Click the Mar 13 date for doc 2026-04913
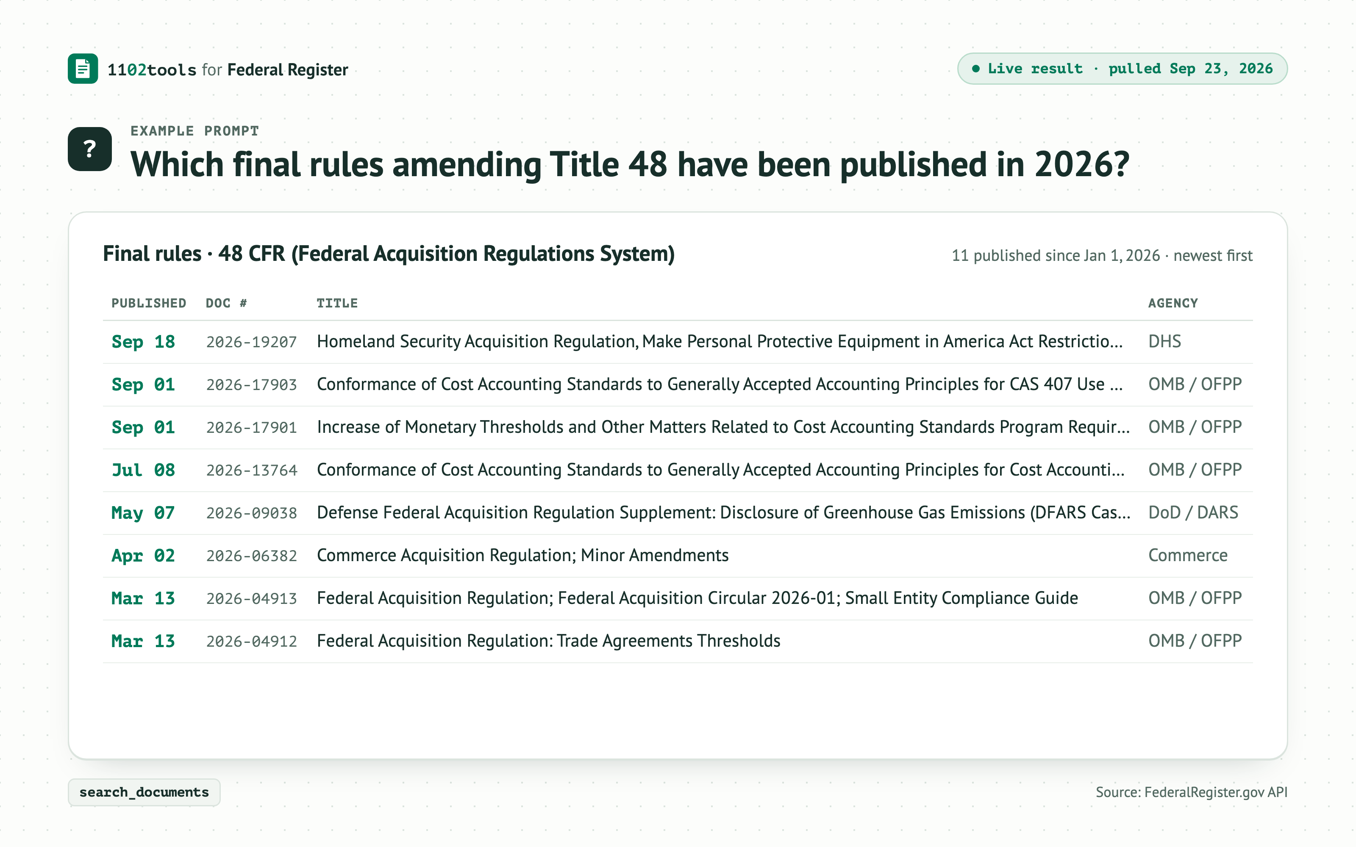Image resolution: width=1356 pixels, height=847 pixels. pos(144,598)
